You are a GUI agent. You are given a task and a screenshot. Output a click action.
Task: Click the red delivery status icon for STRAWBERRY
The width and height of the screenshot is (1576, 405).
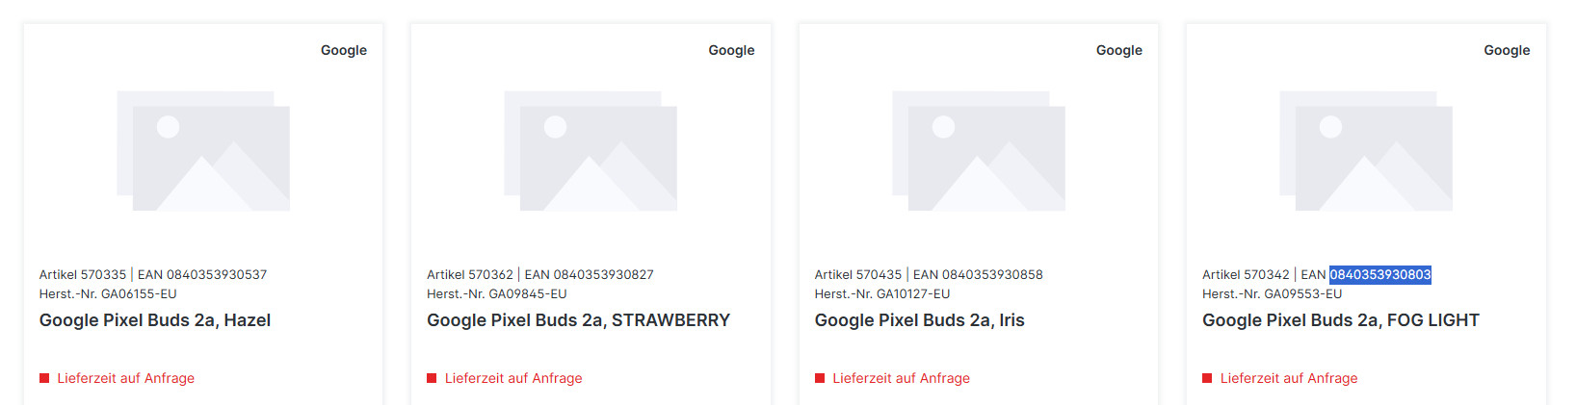(432, 378)
